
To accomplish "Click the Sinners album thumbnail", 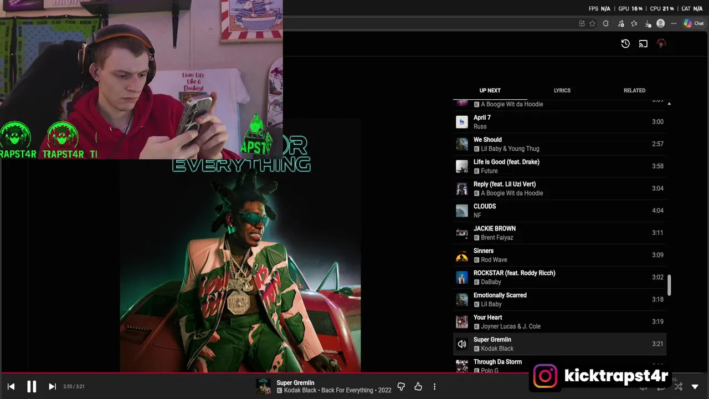I will click(461, 255).
